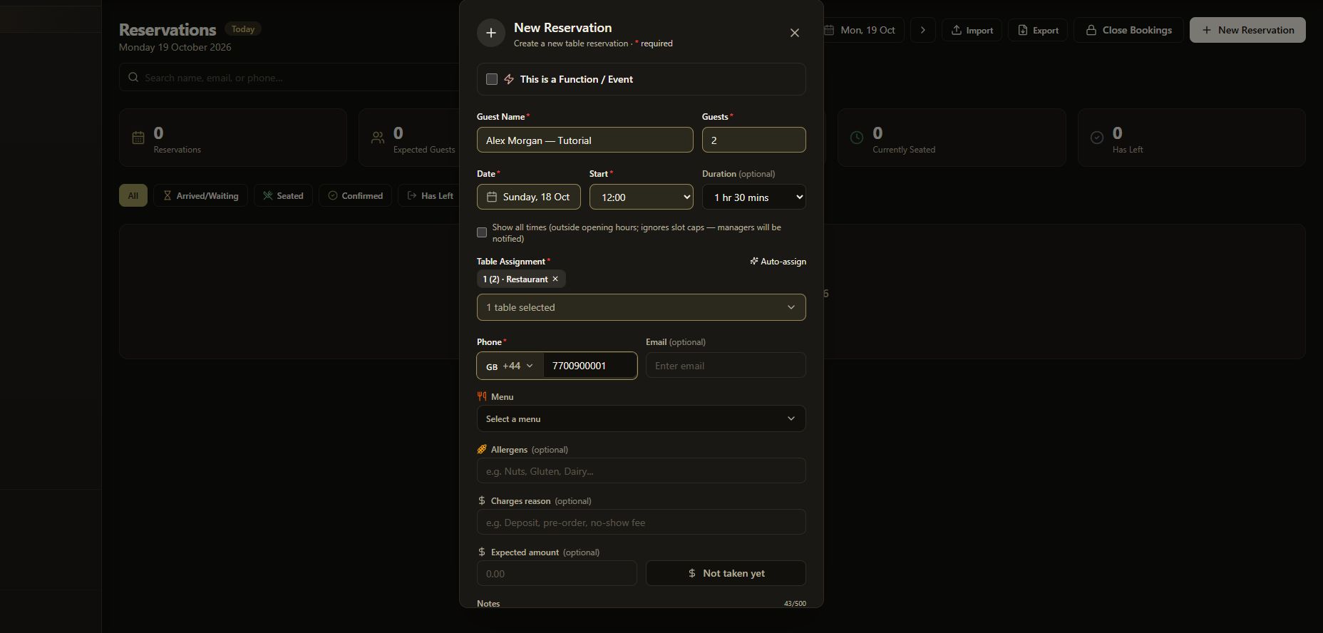Open the Duration dropdown
This screenshot has width=1323, height=633.
(753, 197)
